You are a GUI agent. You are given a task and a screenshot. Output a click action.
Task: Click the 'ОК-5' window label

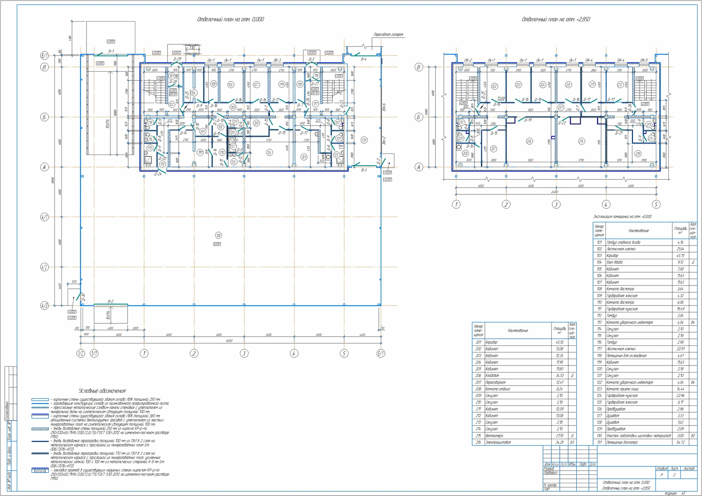pos(644,60)
